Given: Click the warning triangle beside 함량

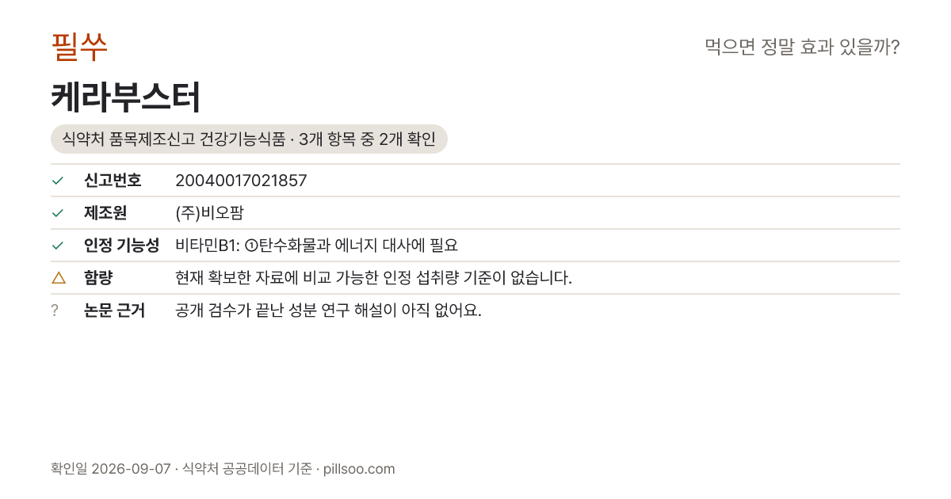Looking at the screenshot, I should coord(58,277).
